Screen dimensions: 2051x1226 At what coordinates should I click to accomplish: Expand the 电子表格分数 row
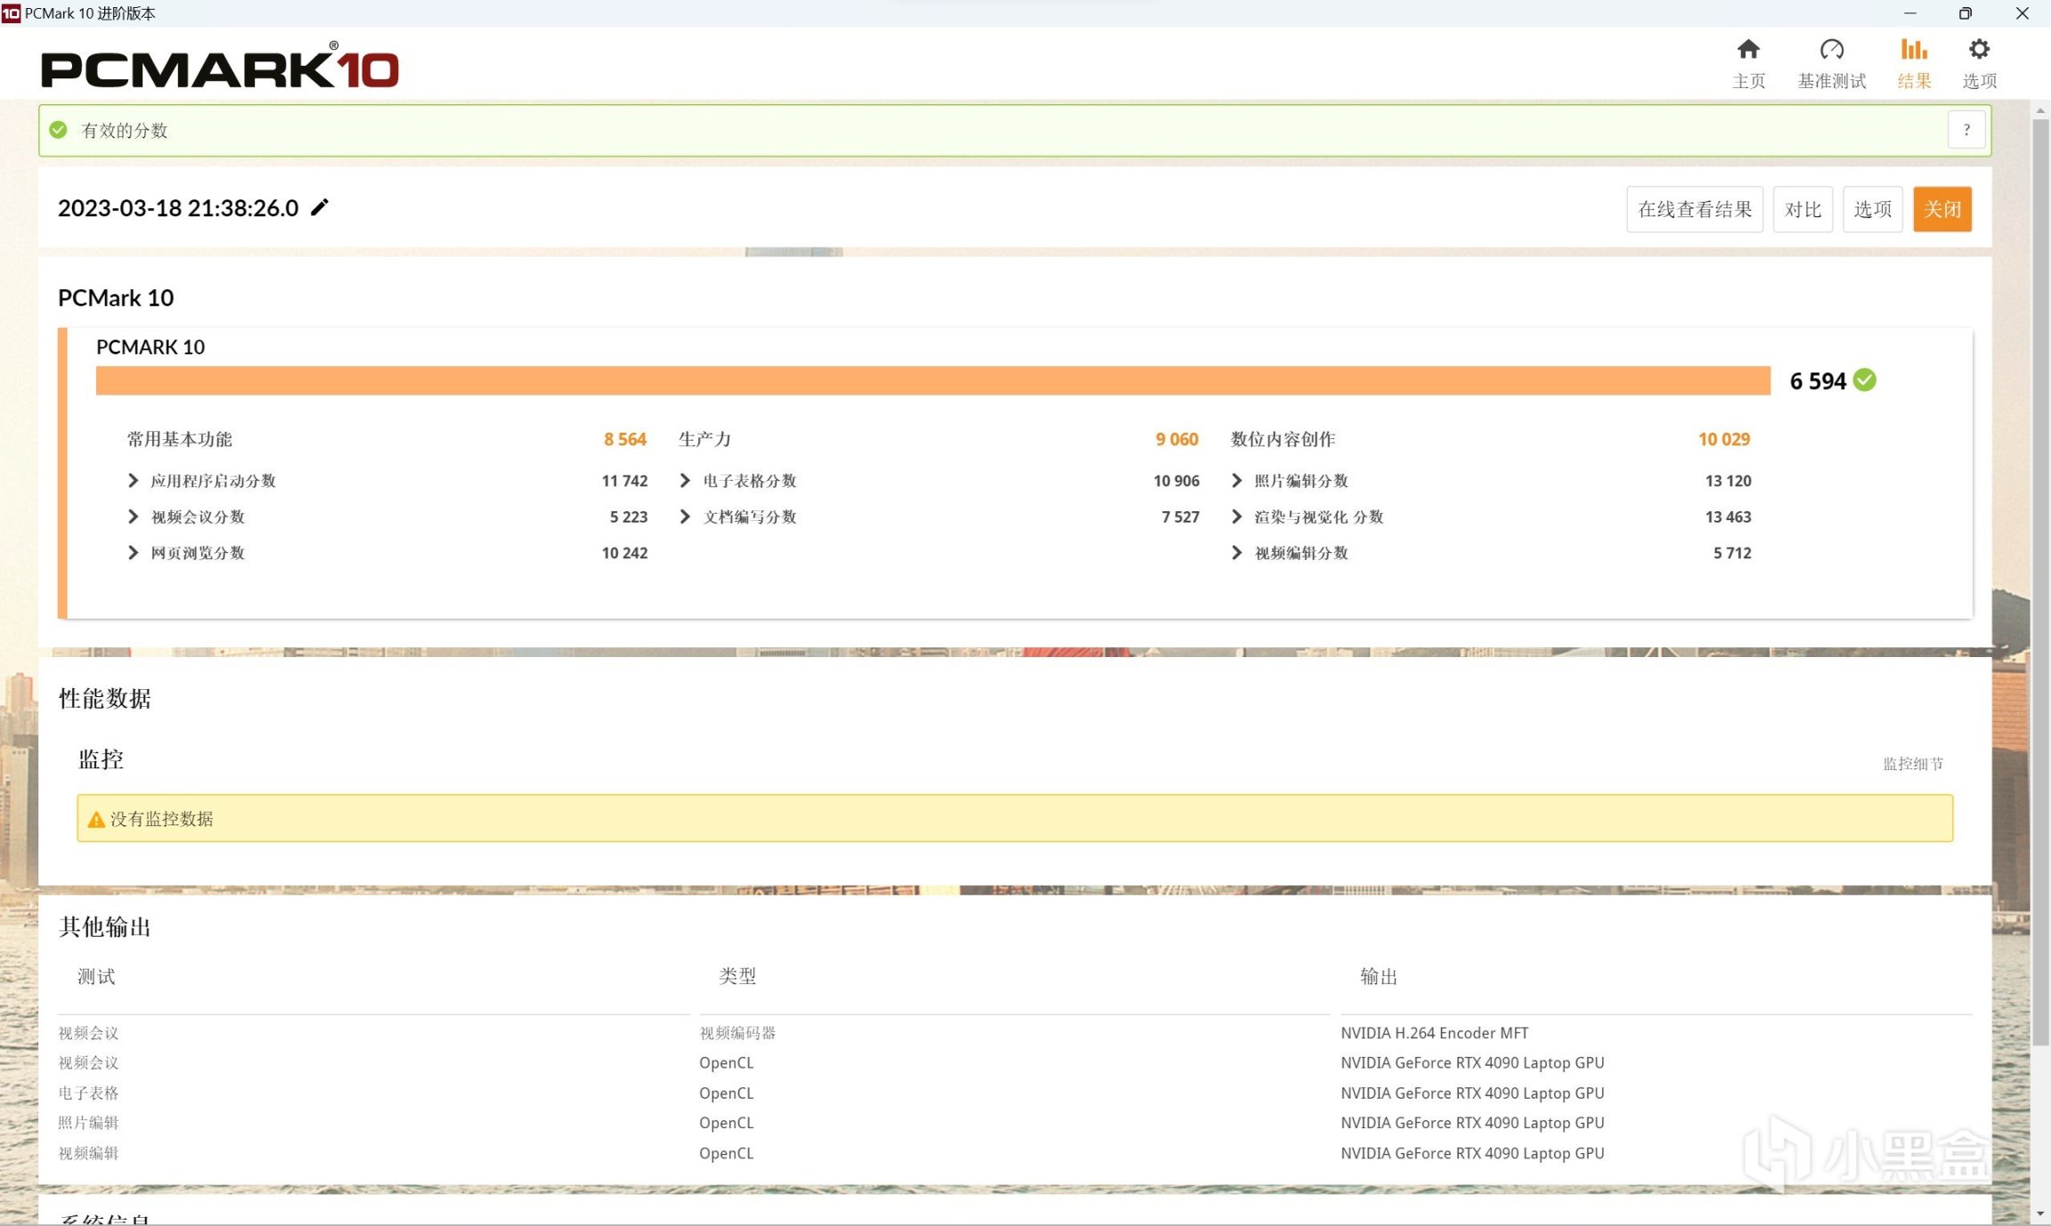tap(685, 481)
